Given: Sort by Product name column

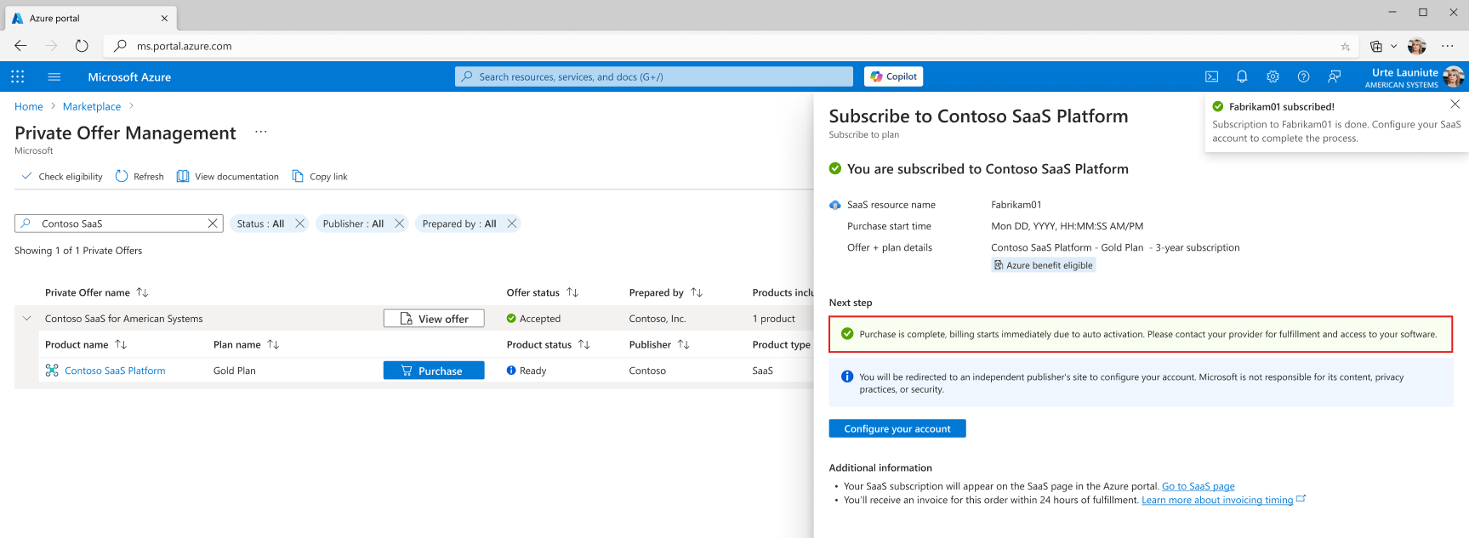Looking at the screenshot, I should coord(85,344).
